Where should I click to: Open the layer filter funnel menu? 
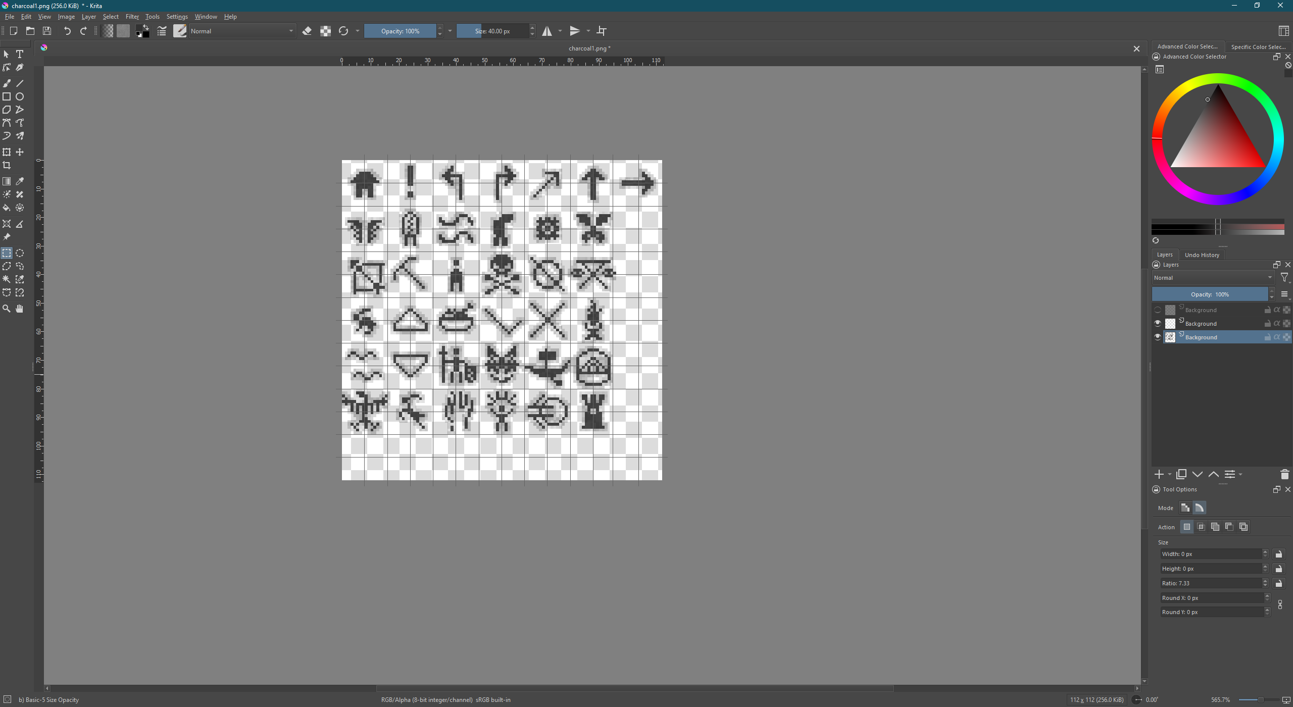[1284, 278]
